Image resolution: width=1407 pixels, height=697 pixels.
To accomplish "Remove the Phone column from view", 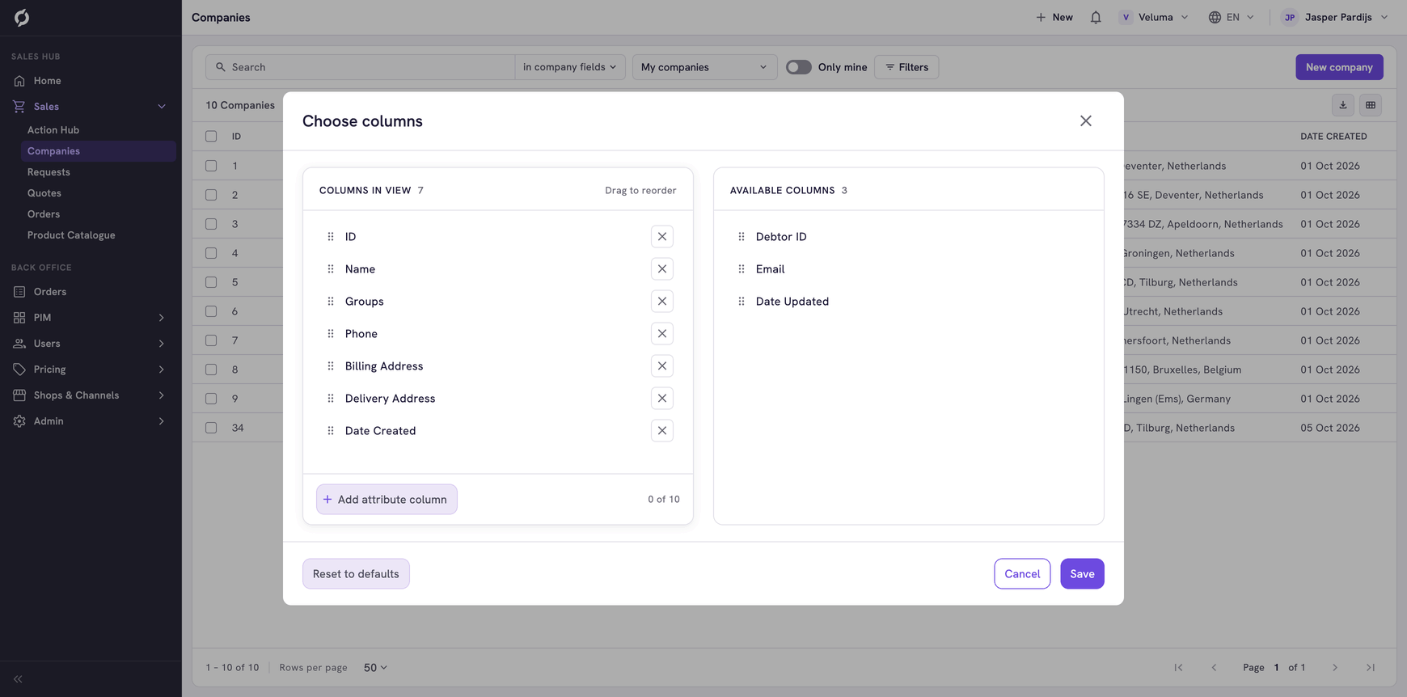I will tap(661, 334).
